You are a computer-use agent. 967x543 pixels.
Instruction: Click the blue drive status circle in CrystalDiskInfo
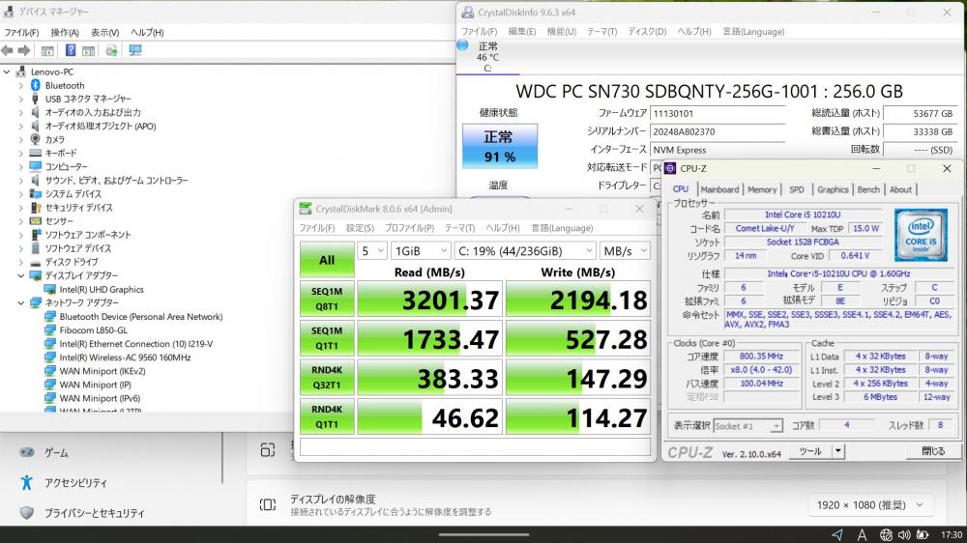click(462, 45)
